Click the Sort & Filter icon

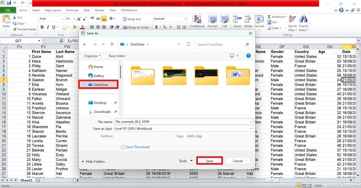tap(292, 19)
